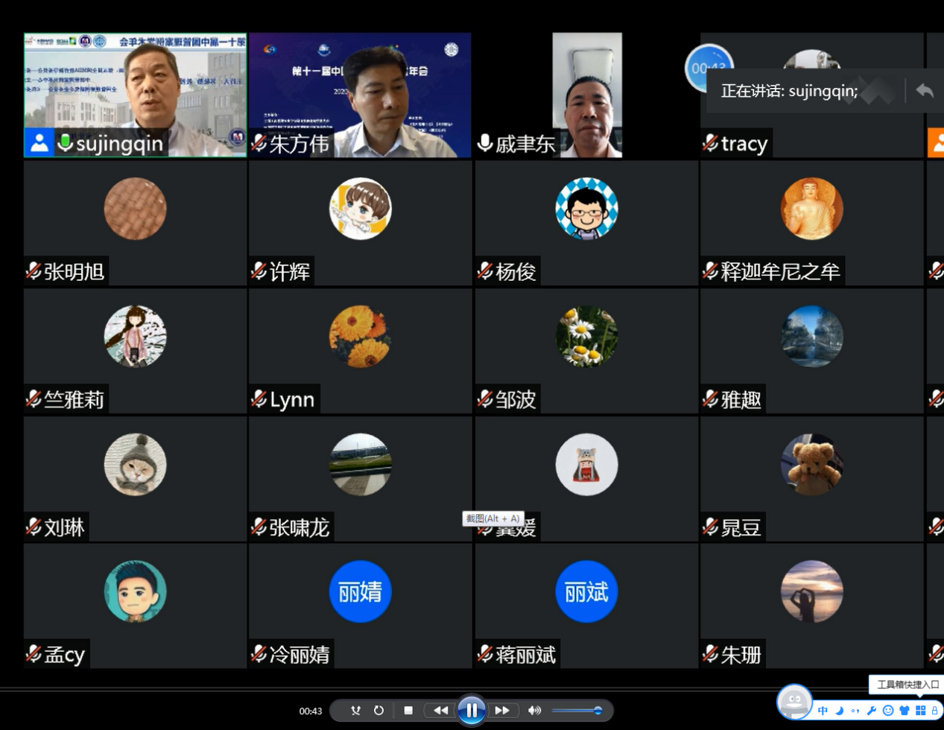Pause the video playback
944x730 pixels.
click(x=471, y=711)
